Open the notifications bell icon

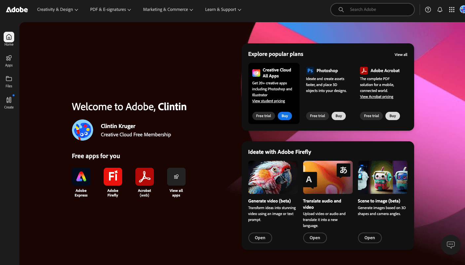tap(440, 10)
